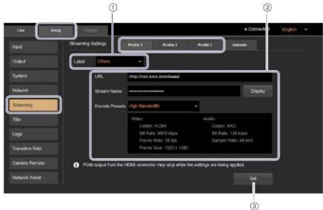Switch to the Live tab
The image size is (323, 210).
coord(21,31)
